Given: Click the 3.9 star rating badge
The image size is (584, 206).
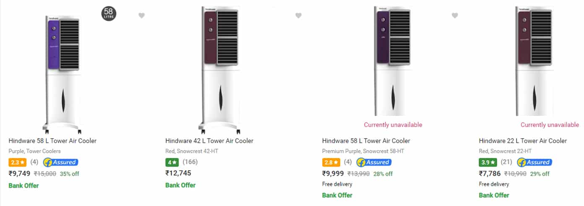Looking at the screenshot, I should click(488, 162).
